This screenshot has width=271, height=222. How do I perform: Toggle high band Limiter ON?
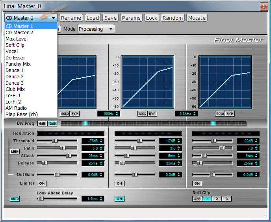coord(197,183)
